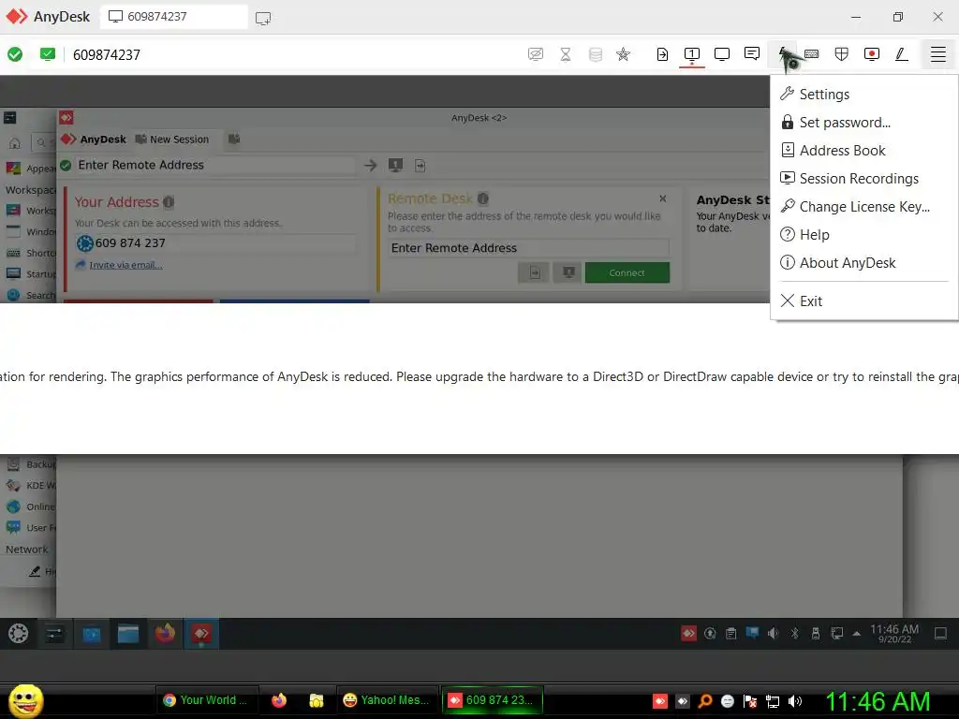Switch to 609 874 23... AnyDesk taskbar item
This screenshot has height=719, width=959.
492,700
